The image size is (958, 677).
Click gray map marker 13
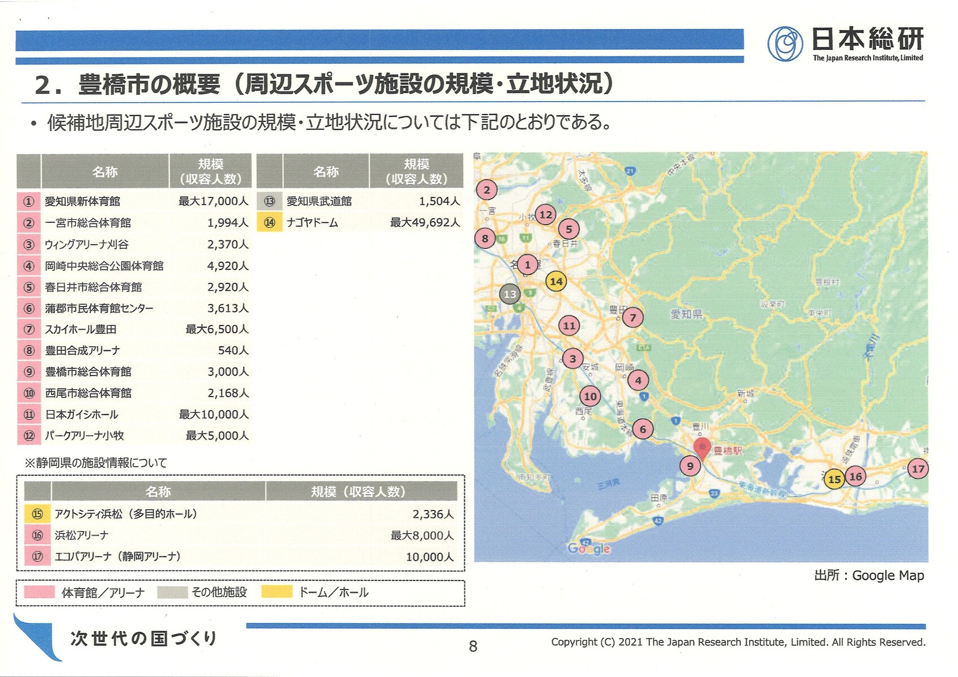pos(510,294)
